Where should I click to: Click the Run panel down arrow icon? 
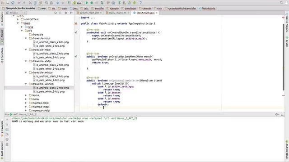(7, 125)
